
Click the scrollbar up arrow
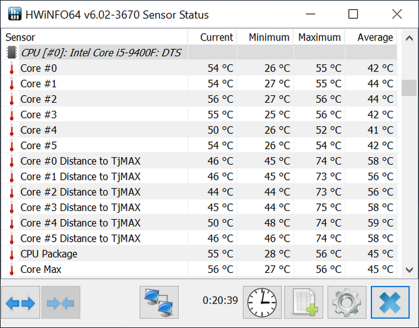point(409,38)
